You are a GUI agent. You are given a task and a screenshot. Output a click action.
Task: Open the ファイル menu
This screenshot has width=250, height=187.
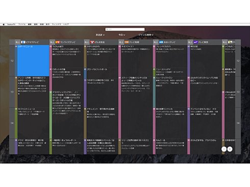coord(22,24)
